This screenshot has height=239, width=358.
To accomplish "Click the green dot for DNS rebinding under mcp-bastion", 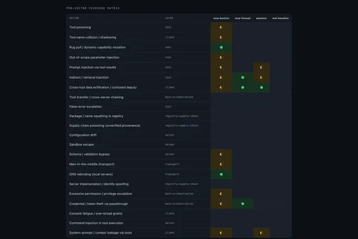I will point(221,174).
